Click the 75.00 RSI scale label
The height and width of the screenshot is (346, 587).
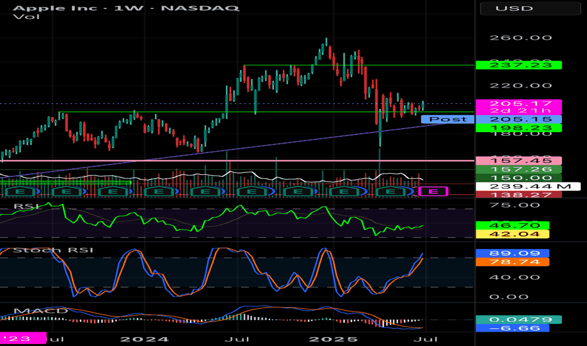click(515, 205)
